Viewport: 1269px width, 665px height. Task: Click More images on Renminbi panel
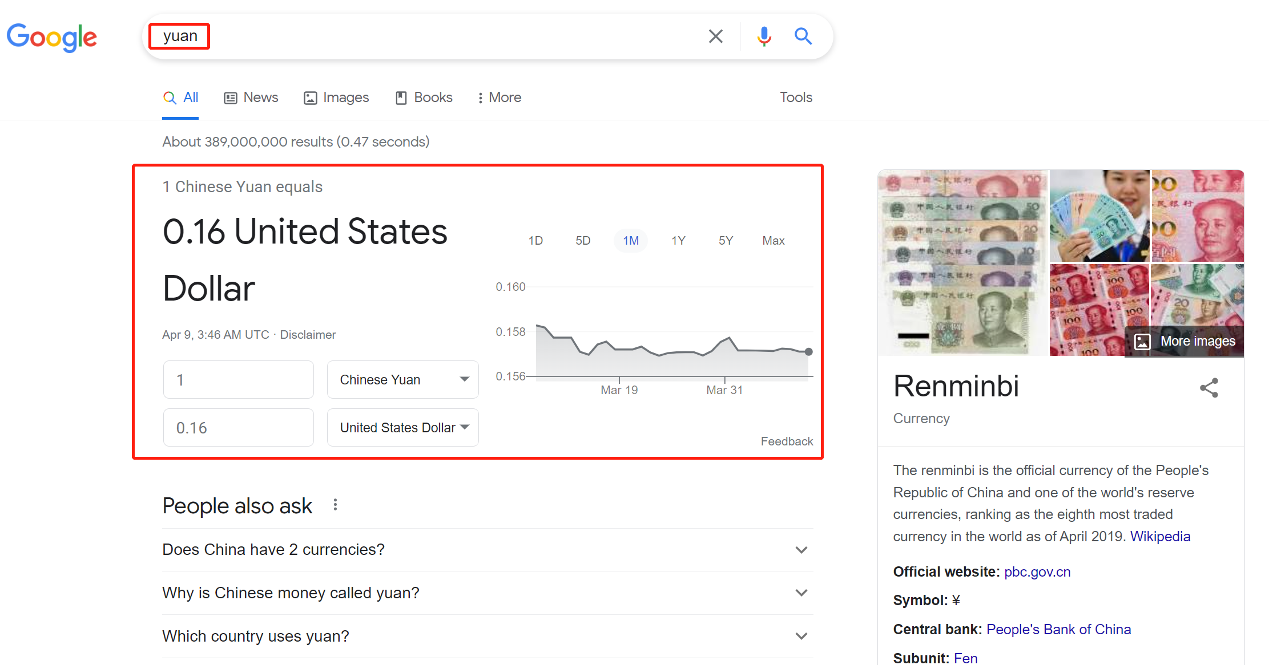click(x=1185, y=342)
